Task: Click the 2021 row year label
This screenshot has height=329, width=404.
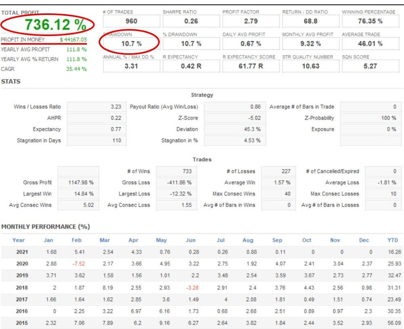Action: tap(22, 252)
